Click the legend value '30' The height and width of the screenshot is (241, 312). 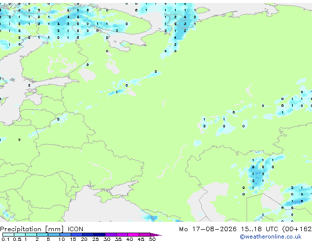point(107,239)
